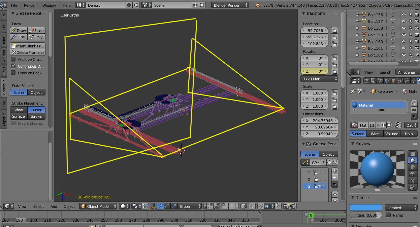The width and height of the screenshot is (420, 227).
Task: Open the Object properties cube tab icon
Action: [393, 81]
